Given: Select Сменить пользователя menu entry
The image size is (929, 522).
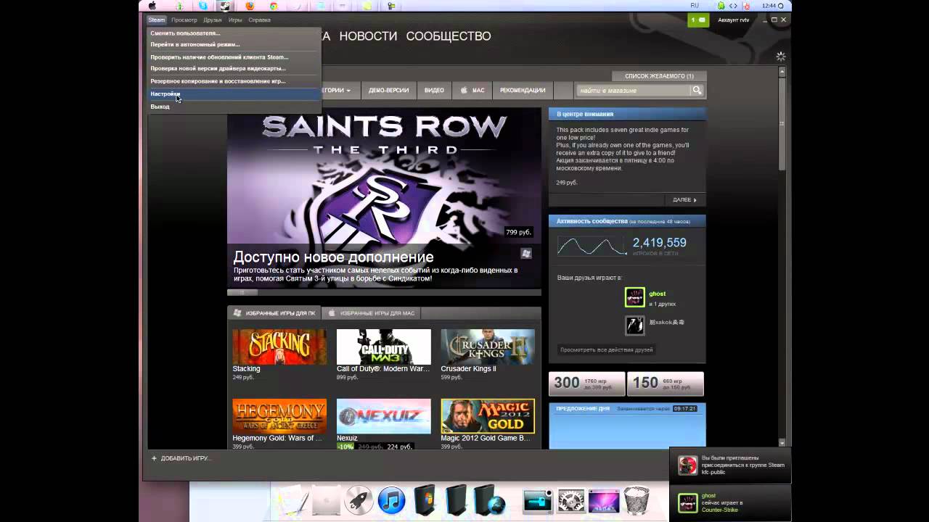Looking at the screenshot, I should (x=233, y=33).
